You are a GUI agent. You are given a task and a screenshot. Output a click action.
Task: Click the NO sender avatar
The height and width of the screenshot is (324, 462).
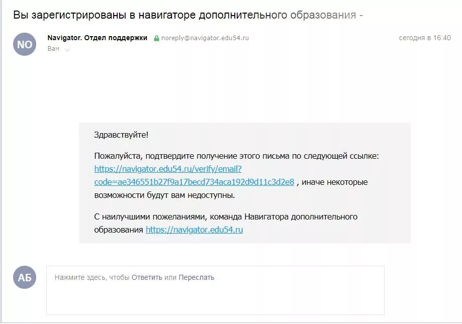[x=25, y=44]
